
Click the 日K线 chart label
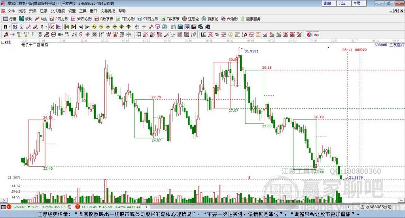point(6,42)
